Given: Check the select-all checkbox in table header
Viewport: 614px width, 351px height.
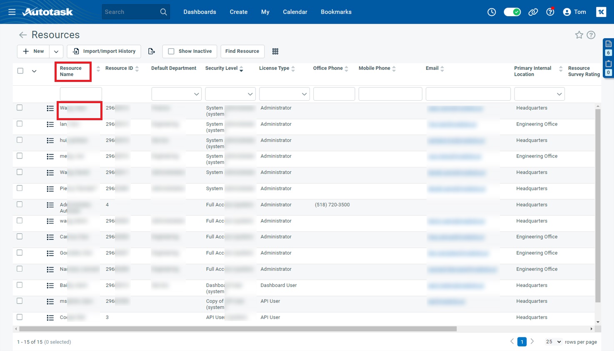Looking at the screenshot, I should (x=20, y=71).
